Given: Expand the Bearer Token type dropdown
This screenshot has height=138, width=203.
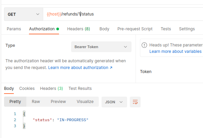Looking at the screenshot, I should pyautogui.click(x=101, y=47).
